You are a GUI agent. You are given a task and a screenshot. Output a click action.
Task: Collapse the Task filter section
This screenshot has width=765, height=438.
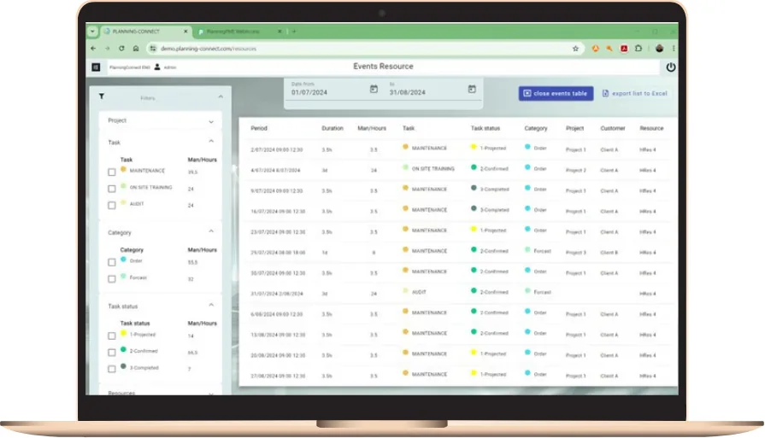coord(211,141)
